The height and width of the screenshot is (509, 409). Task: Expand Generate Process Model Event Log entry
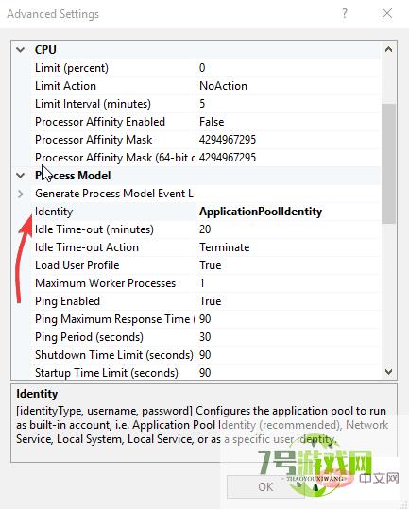21,194
